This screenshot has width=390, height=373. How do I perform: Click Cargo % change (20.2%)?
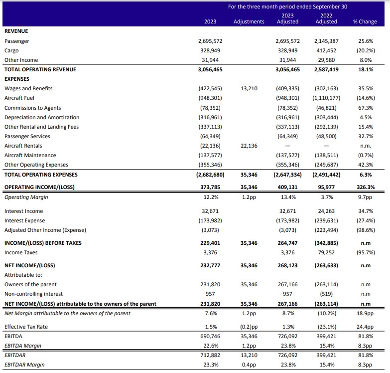[366, 50]
